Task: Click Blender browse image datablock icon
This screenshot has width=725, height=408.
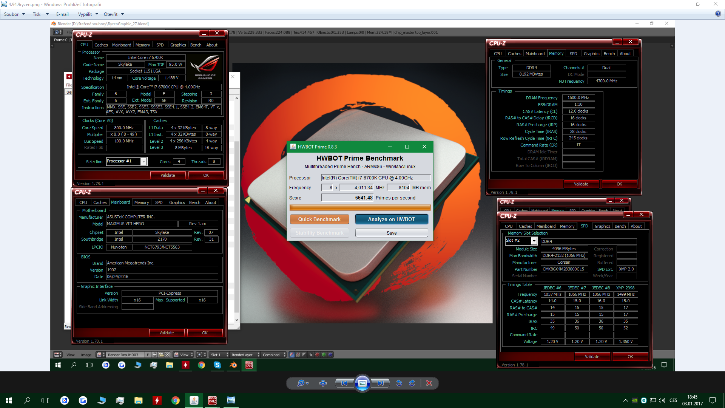Action: [x=101, y=355]
